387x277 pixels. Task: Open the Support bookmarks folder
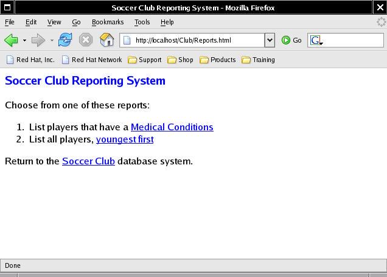tap(144, 60)
